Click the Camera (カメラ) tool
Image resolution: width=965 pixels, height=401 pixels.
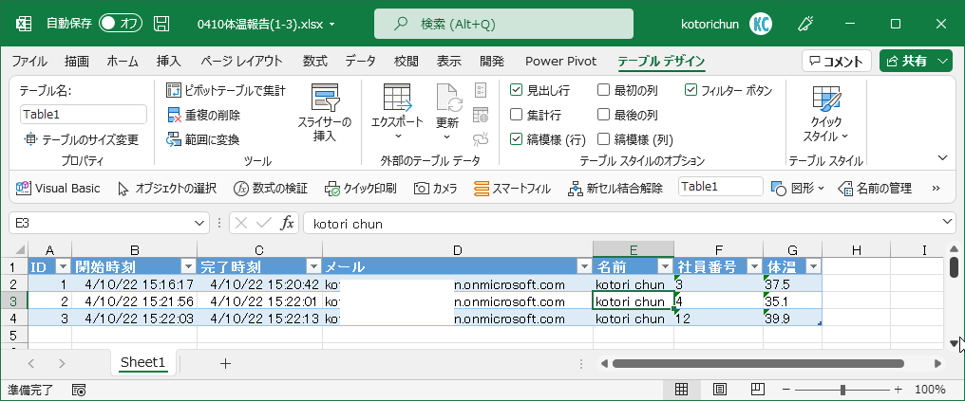point(435,188)
